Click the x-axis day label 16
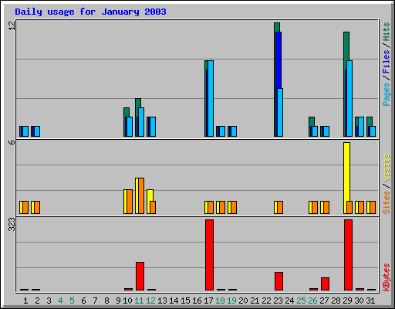395x309 pixels. tap(197, 301)
